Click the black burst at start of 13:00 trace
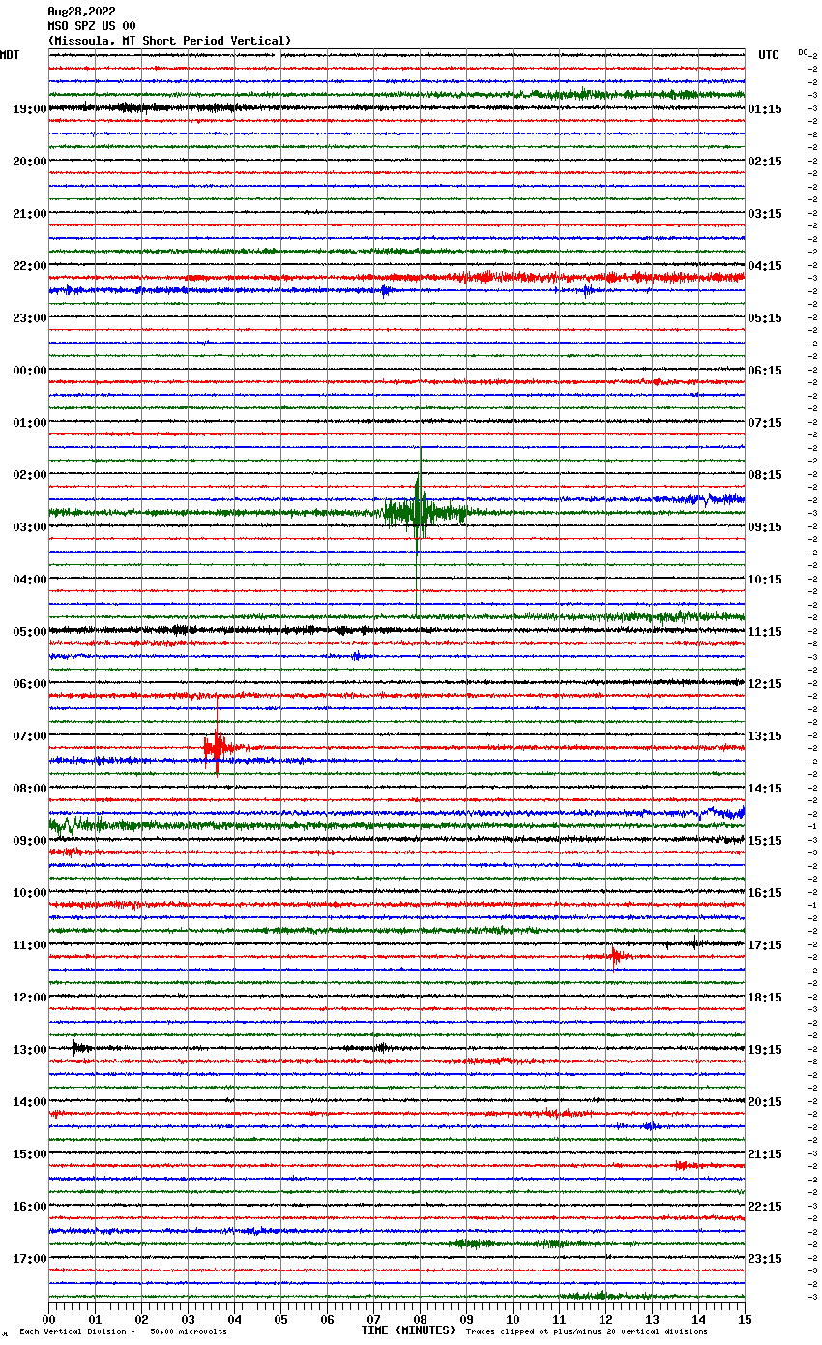Image resolution: width=822 pixels, height=1345 pixels. (x=80, y=1047)
